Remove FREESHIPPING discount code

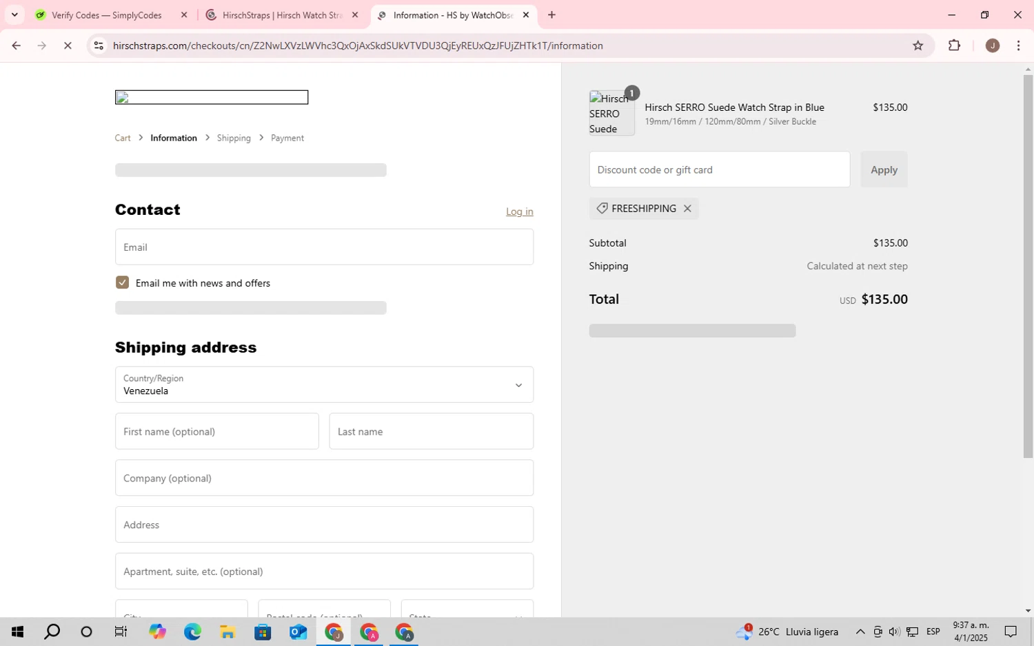click(x=687, y=209)
